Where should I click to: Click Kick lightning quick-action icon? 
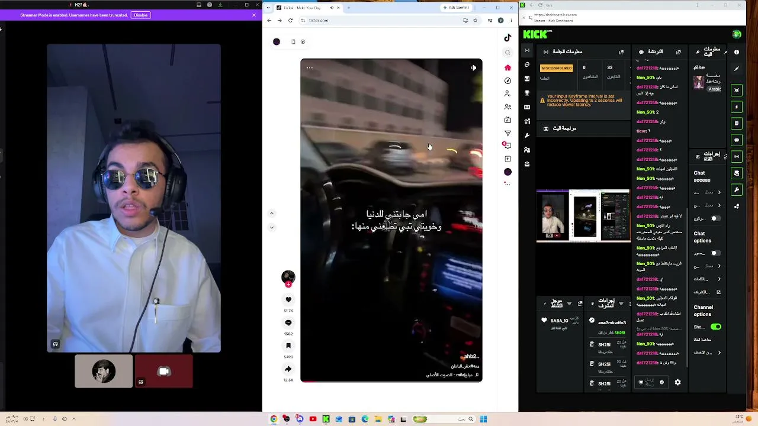tap(737, 107)
